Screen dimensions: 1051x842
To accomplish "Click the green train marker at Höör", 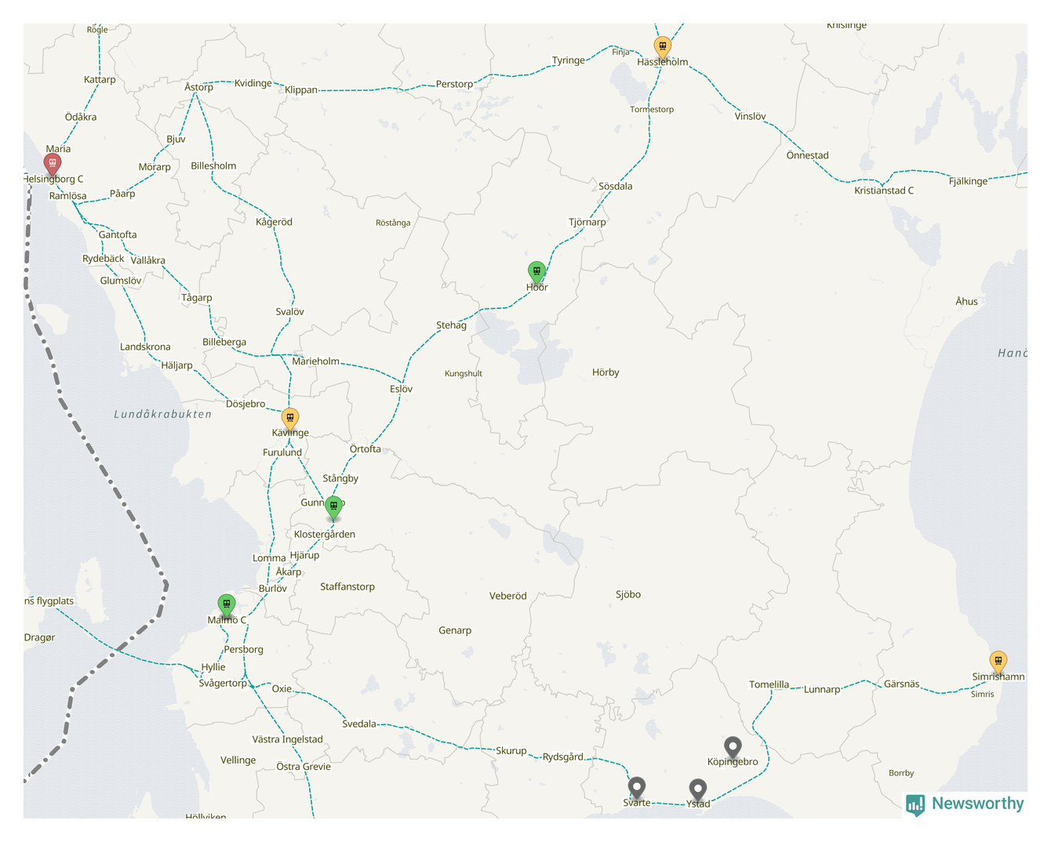I will click(536, 273).
